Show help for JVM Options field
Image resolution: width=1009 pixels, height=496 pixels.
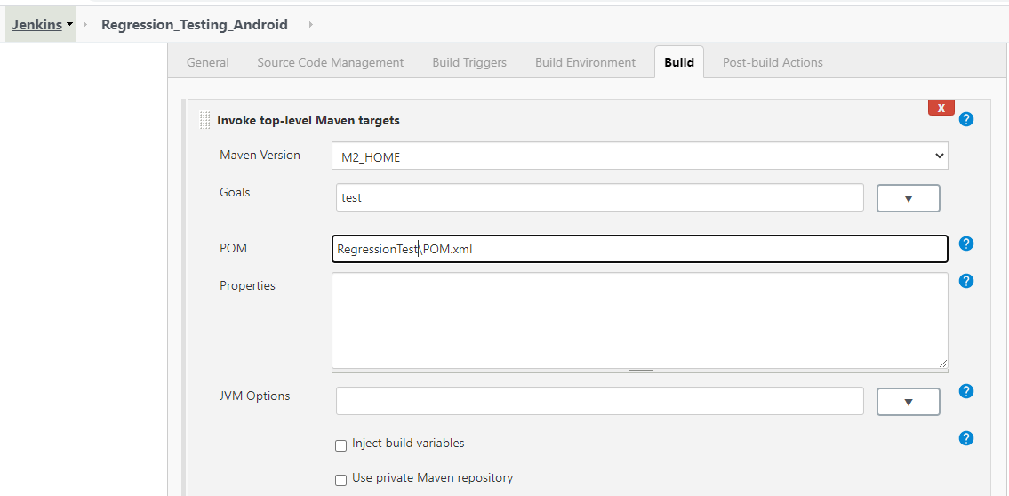[x=966, y=391]
